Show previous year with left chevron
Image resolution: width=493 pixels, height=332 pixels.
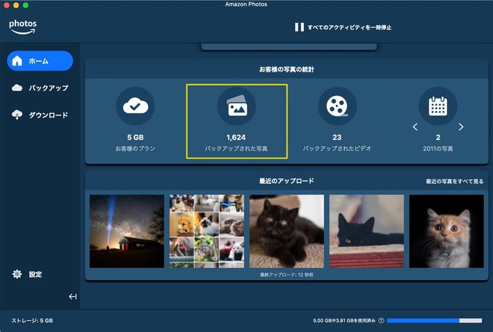(415, 127)
